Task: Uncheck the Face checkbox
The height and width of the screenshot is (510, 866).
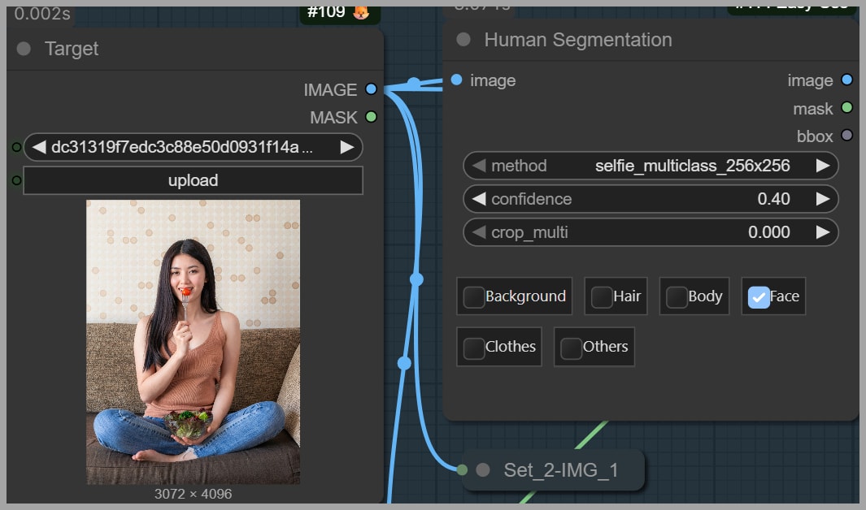Action: (759, 297)
